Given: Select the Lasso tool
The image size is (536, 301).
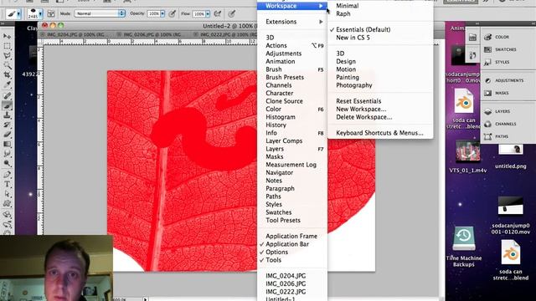Looking at the screenshot, I should coord(7,56).
